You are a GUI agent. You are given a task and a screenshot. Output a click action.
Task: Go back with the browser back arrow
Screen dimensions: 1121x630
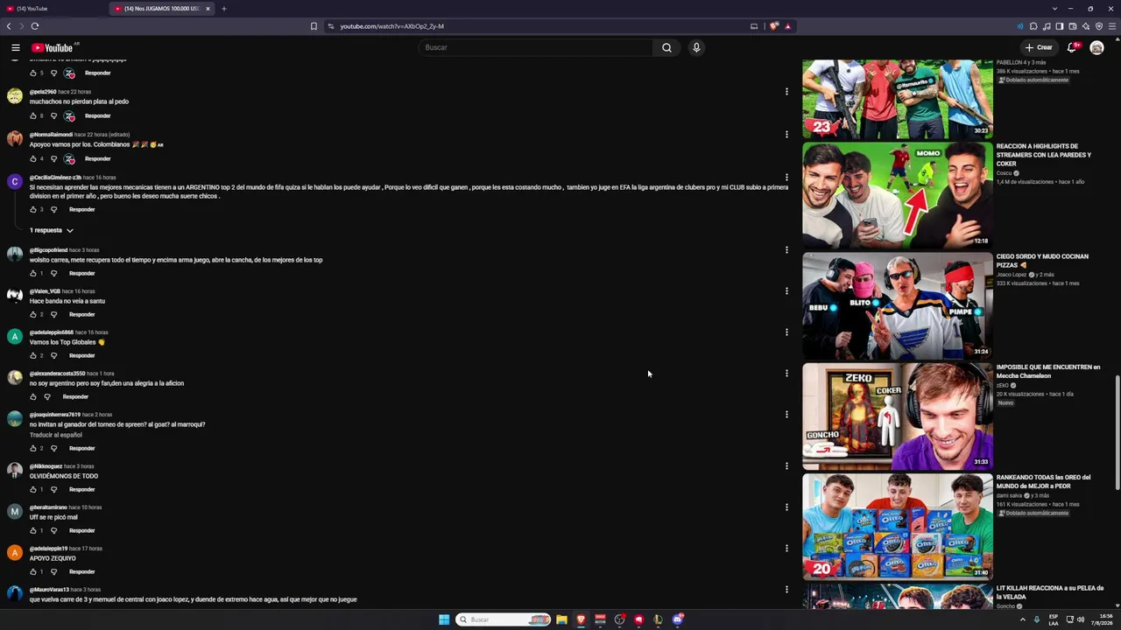tap(9, 26)
